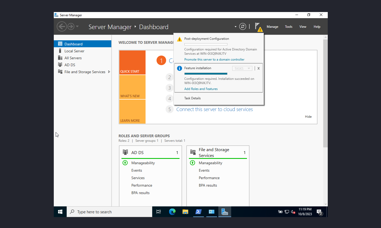Select All Servers in the sidebar
The height and width of the screenshot is (228, 381).
pyautogui.click(x=83, y=58)
